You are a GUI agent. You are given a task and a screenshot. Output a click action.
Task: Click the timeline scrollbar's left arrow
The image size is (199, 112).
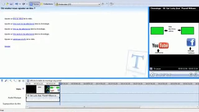click(27, 107)
